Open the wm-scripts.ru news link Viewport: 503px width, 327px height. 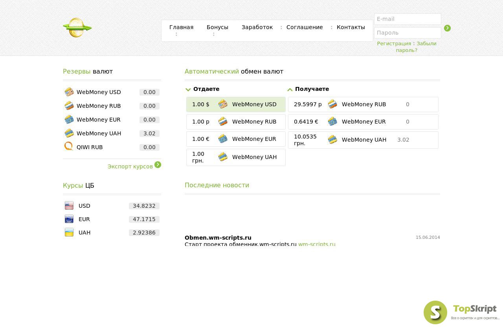(x=317, y=244)
